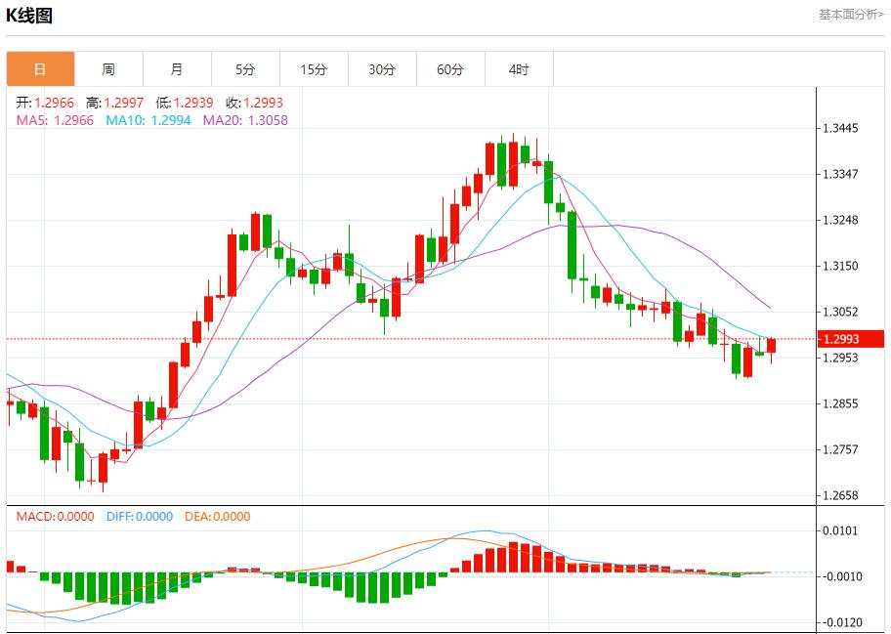This screenshot has width=891, height=634.
Task: Select the 日 daily chart tab
Action: click(40, 69)
